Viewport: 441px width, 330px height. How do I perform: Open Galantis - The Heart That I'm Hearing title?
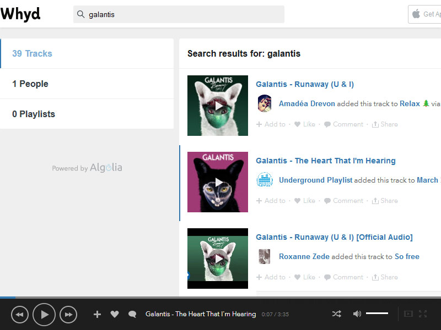[325, 161]
